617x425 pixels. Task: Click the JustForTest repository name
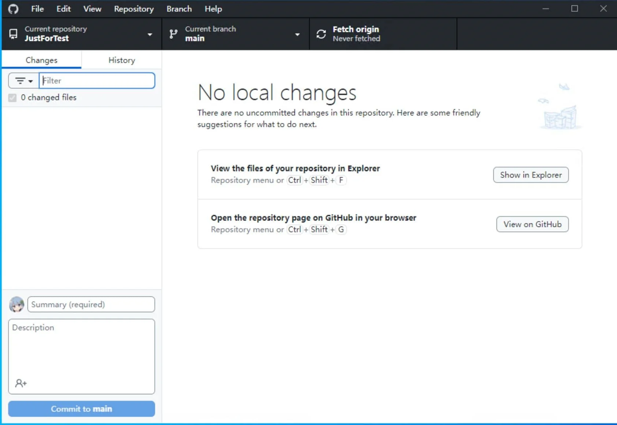(x=47, y=38)
